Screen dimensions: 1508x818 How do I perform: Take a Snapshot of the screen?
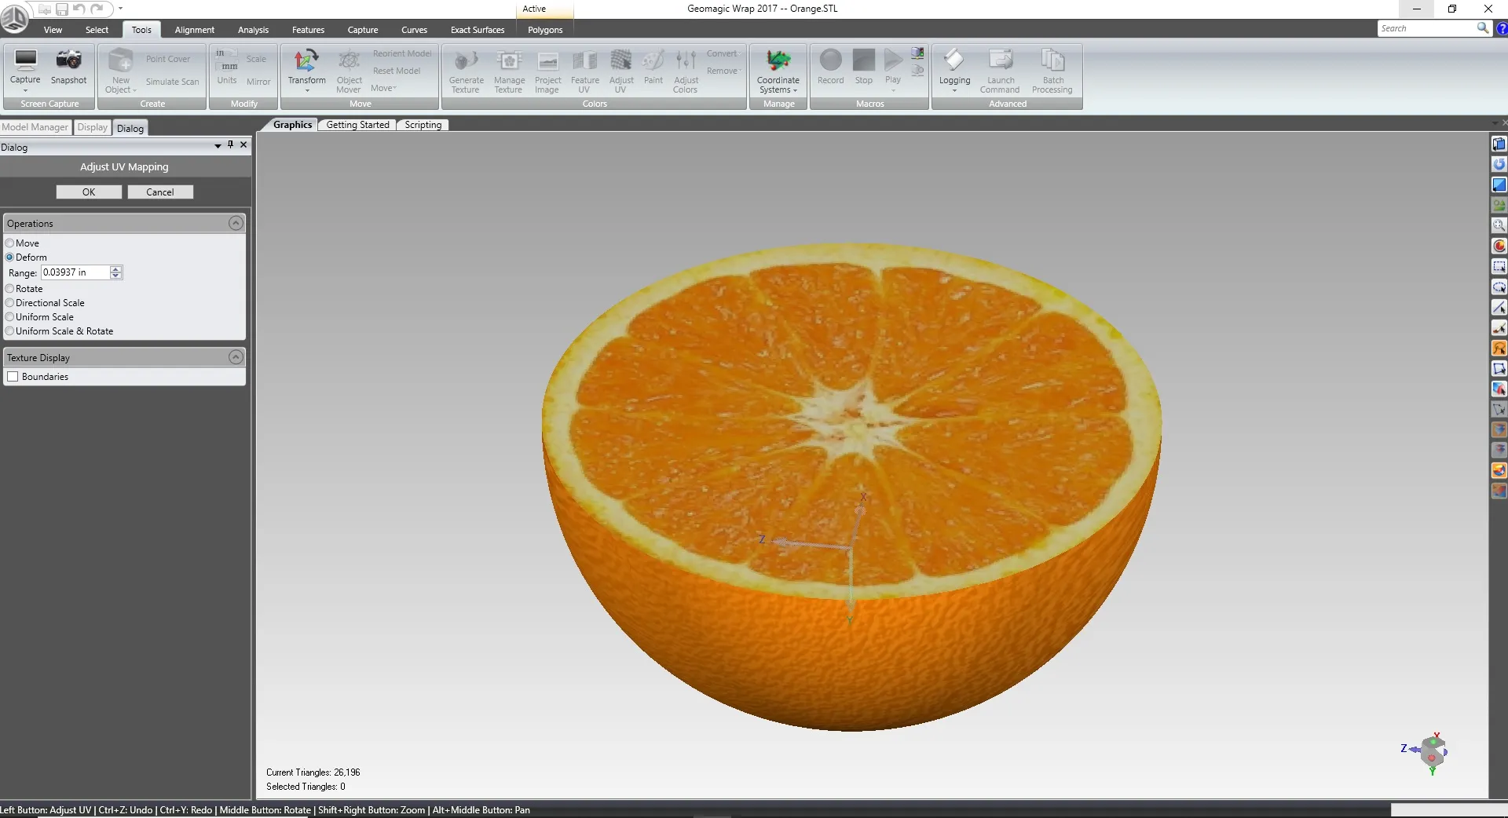coord(68,71)
